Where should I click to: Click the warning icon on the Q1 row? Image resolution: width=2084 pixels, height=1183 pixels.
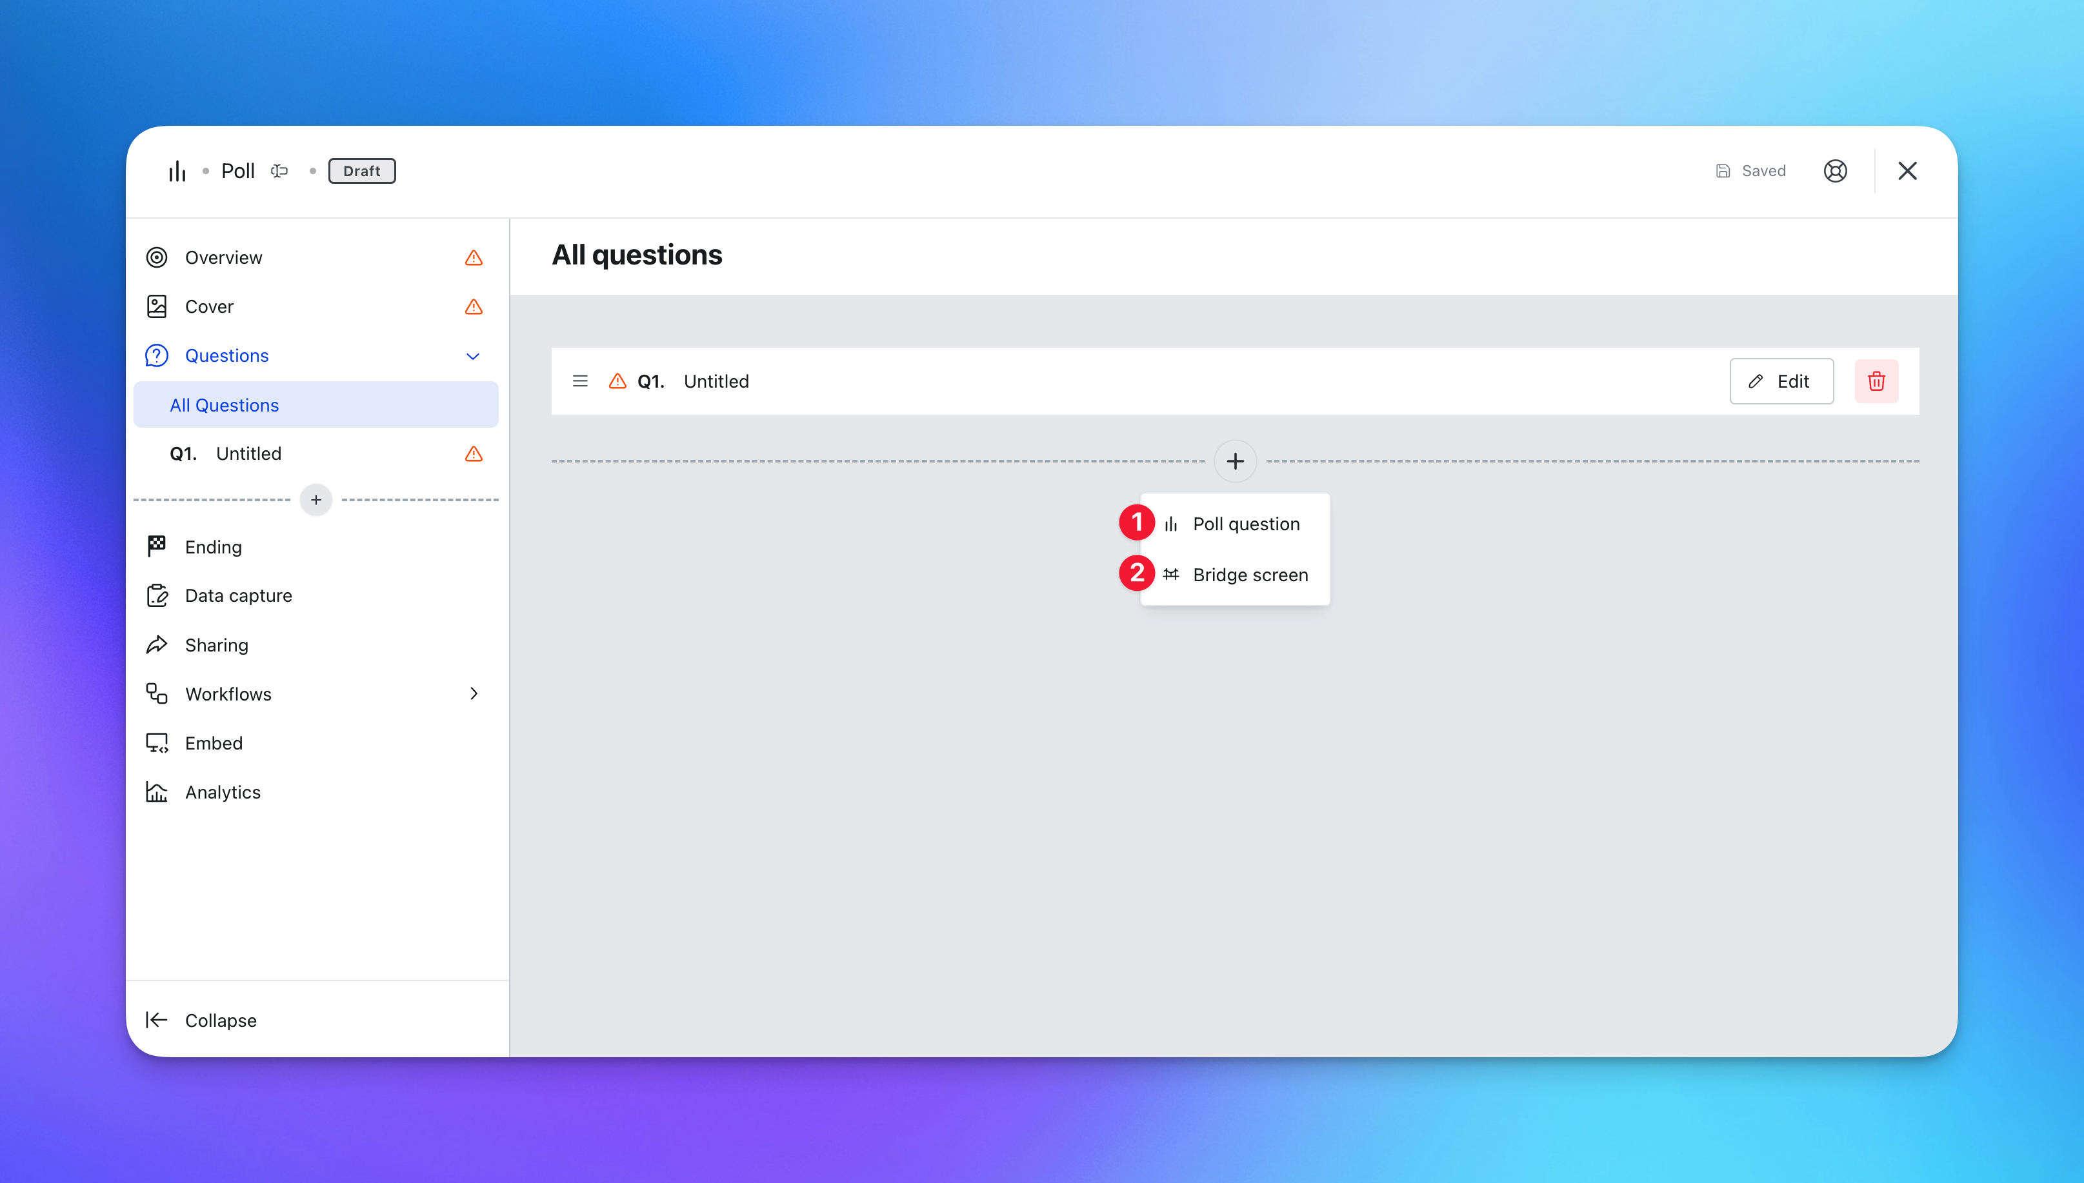[x=617, y=381]
